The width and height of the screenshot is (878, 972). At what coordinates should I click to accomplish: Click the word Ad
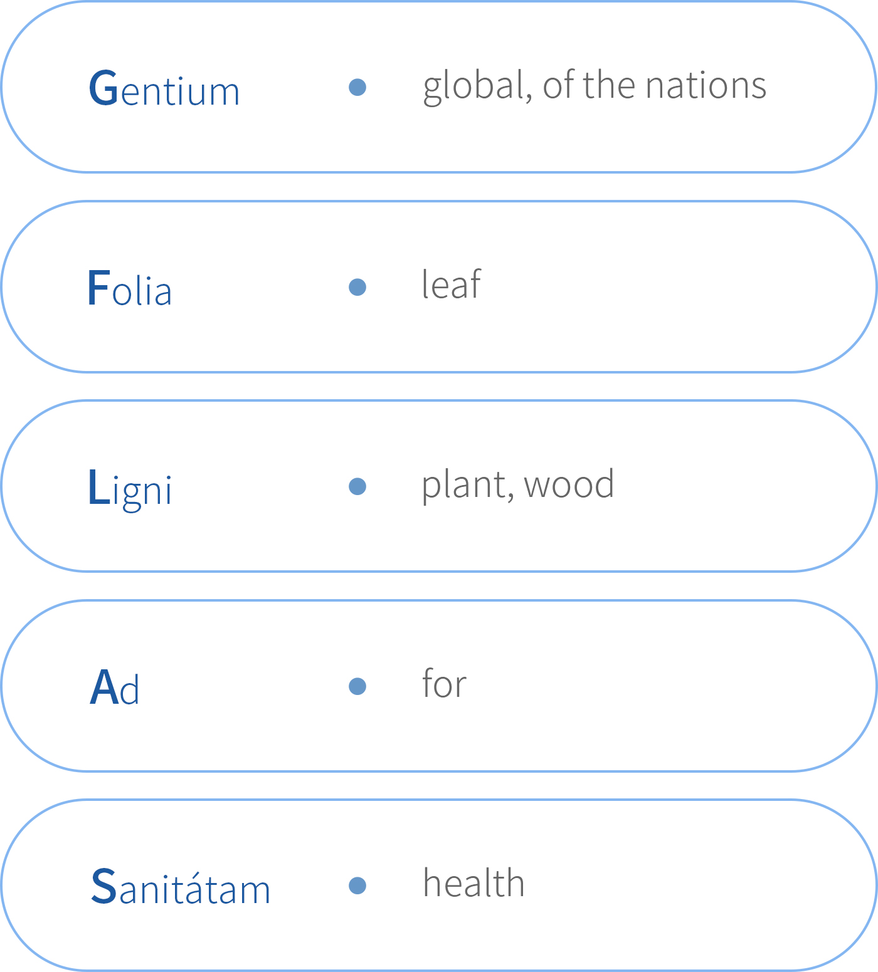[114, 687]
